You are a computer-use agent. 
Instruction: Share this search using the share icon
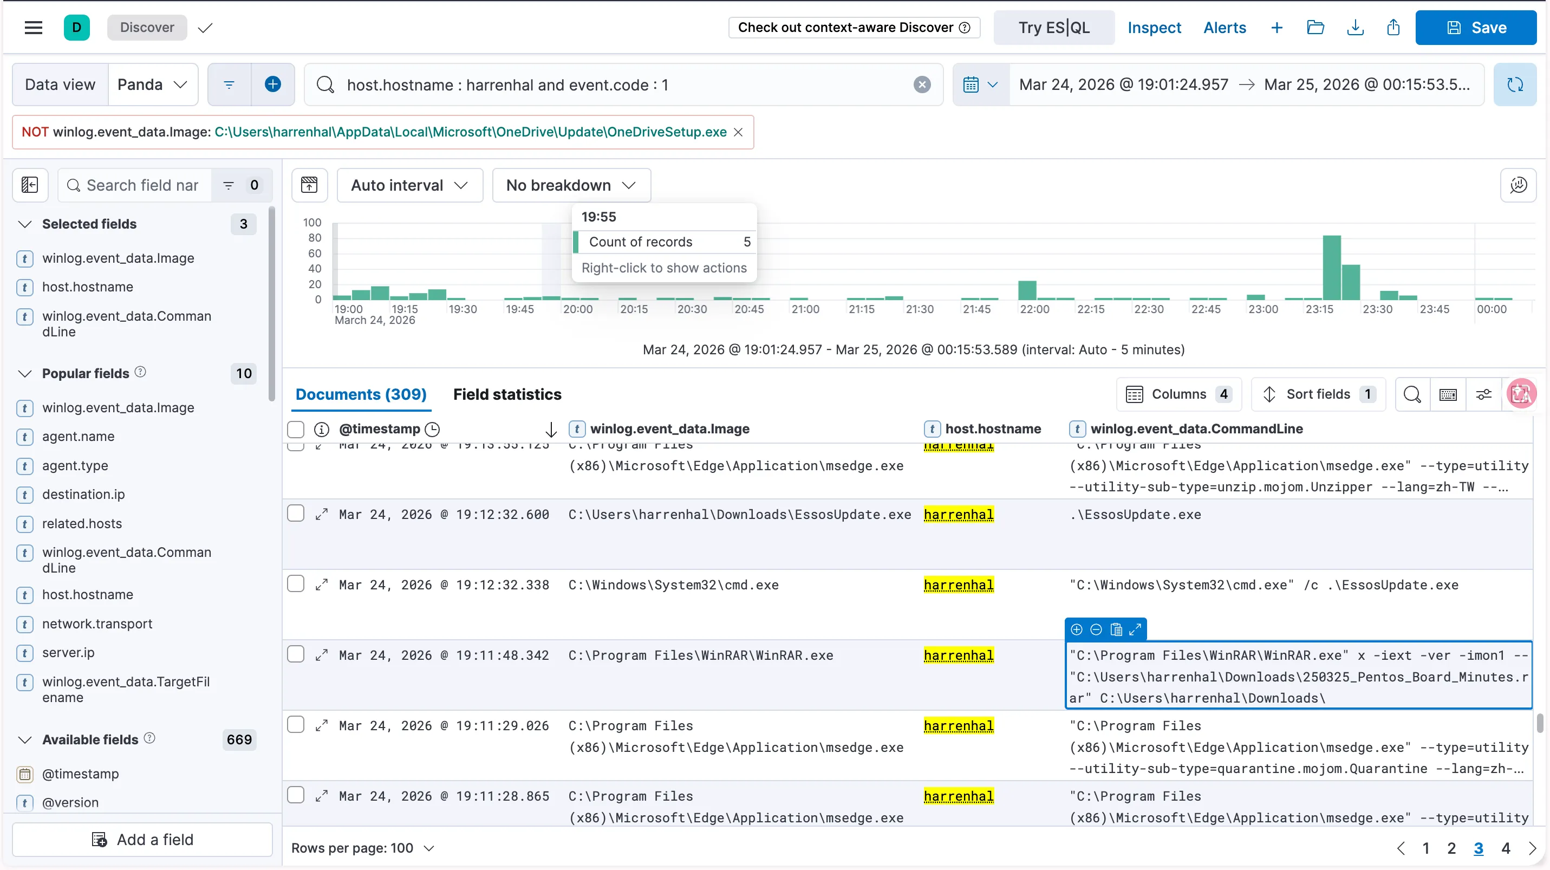(x=1393, y=28)
